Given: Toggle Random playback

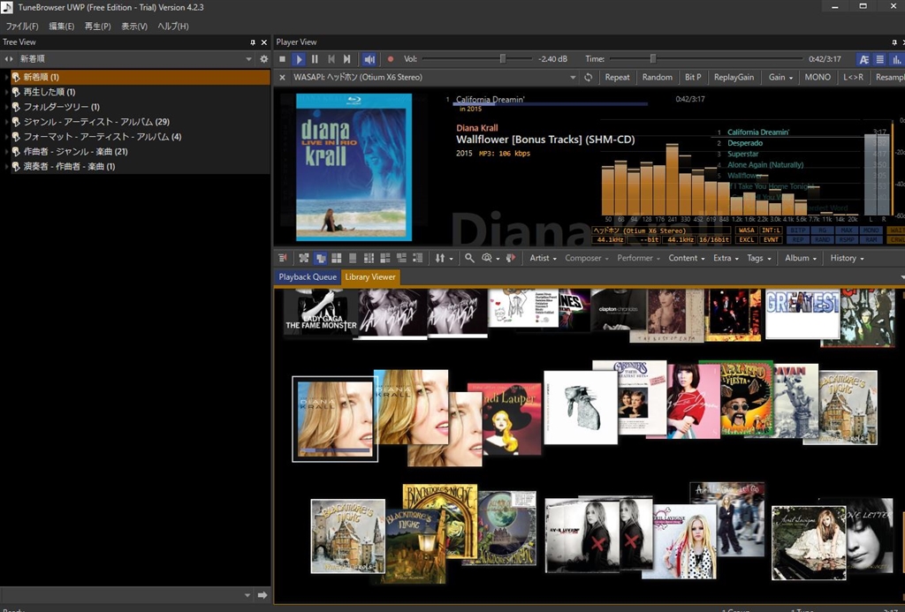Looking at the screenshot, I should pos(657,78).
